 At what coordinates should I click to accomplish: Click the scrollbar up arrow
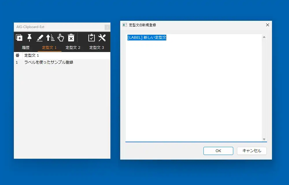point(264,37)
